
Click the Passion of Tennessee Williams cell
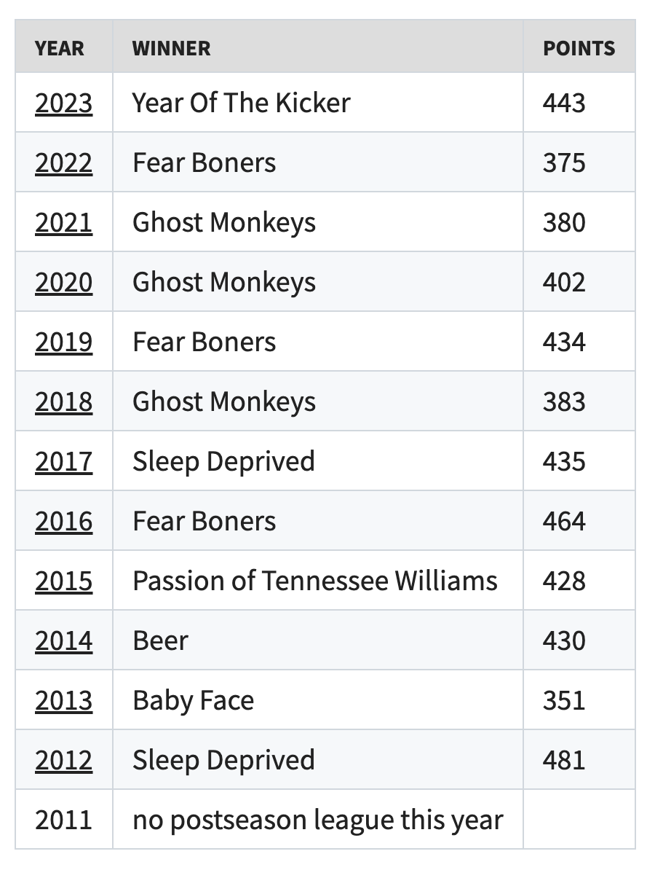tap(315, 581)
